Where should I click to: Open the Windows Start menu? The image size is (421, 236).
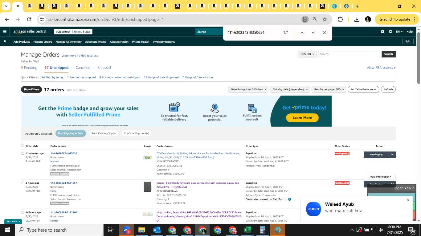click(x=7, y=230)
